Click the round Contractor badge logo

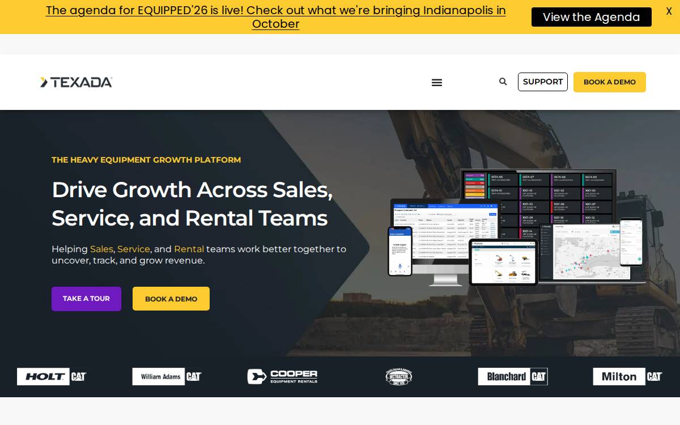398,376
